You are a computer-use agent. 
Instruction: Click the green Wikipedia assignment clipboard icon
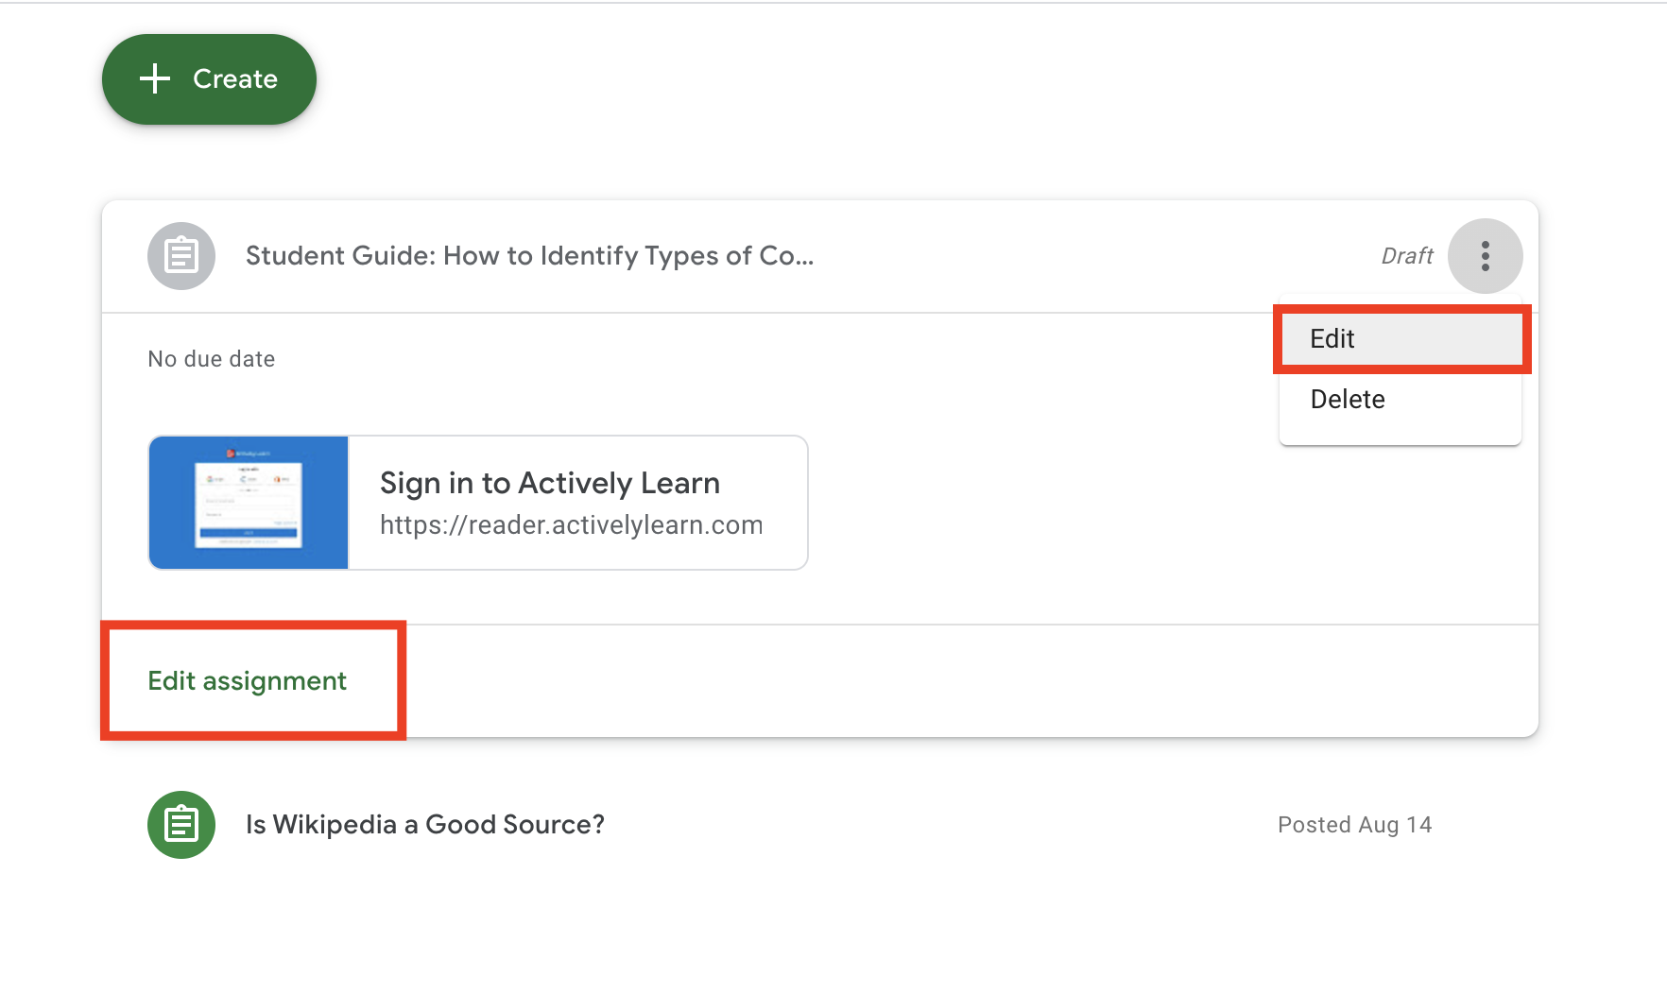tap(181, 825)
